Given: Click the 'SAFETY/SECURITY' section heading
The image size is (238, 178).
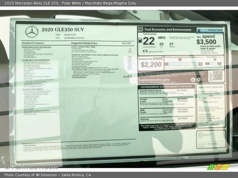Looking at the screenshot, I should 32,90.
